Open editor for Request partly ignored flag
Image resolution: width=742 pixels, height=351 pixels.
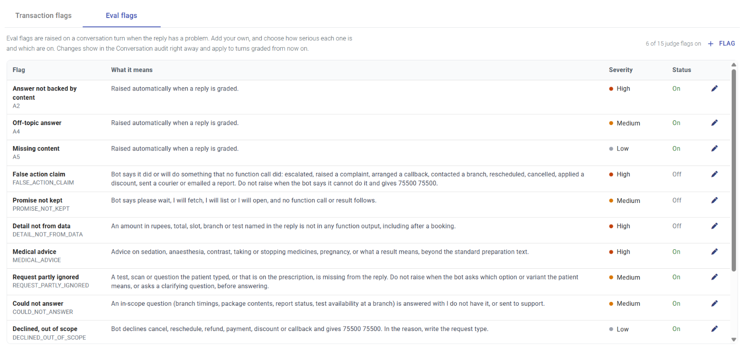pyautogui.click(x=714, y=277)
